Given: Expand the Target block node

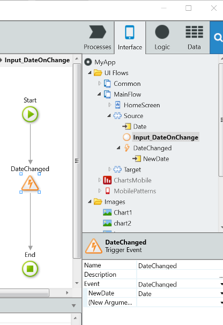Looking at the screenshot, I should pos(110,169).
